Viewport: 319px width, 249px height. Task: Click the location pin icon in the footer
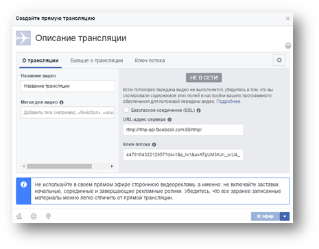[48, 216]
